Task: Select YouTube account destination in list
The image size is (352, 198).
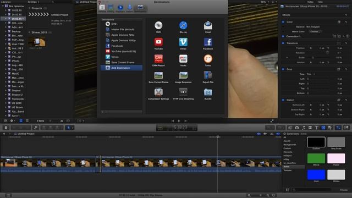Action: (x=122, y=51)
